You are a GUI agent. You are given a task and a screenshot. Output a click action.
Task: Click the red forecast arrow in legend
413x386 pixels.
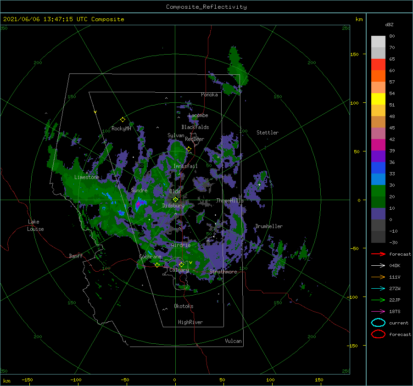[x=378, y=254]
